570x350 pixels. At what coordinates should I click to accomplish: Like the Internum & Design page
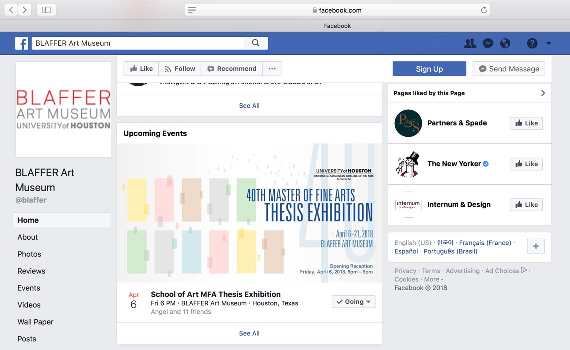(526, 205)
